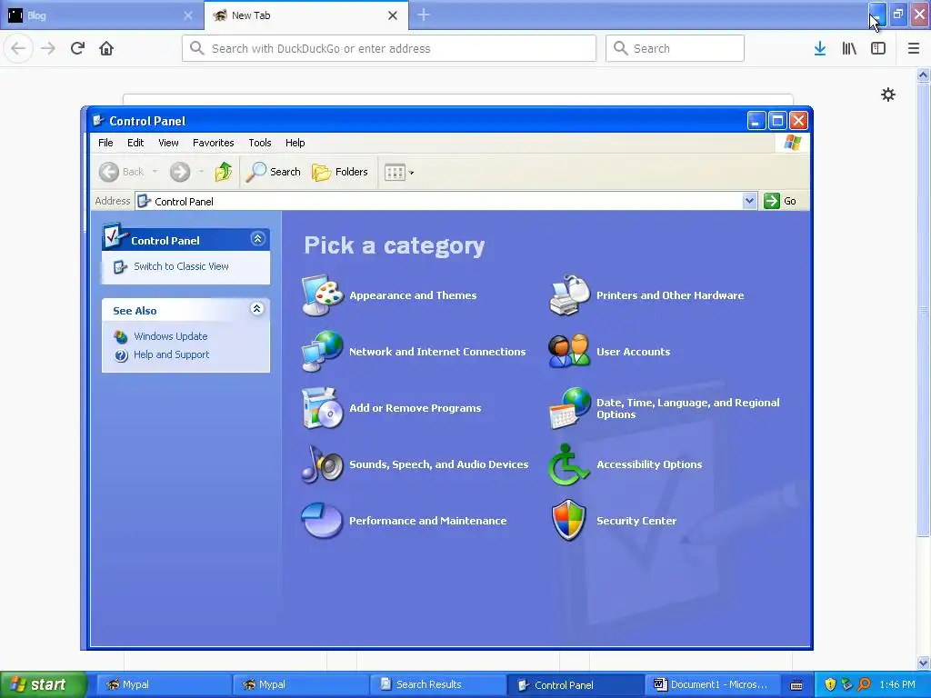Open the View menu
The width and height of the screenshot is (931, 698).
[x=168, y=143]
